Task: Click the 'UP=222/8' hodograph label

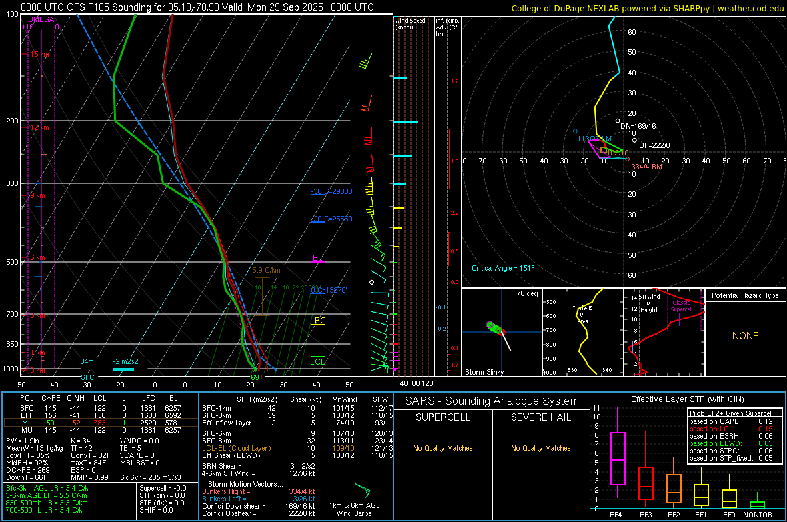Action: click(654, 145)
